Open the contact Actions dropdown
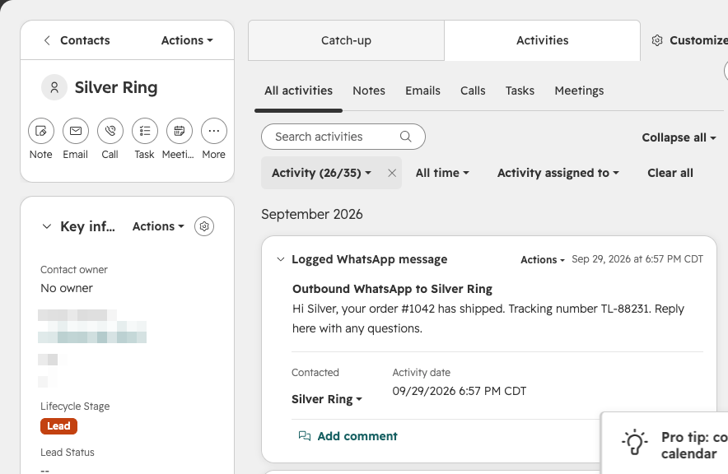728x474 pixels. [187, 40]
